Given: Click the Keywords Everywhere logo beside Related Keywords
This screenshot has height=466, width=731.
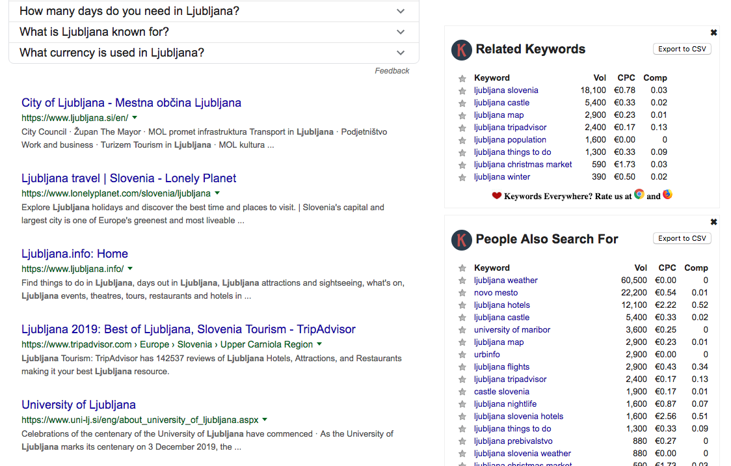Looking at the screenshot, I should 462,50.
